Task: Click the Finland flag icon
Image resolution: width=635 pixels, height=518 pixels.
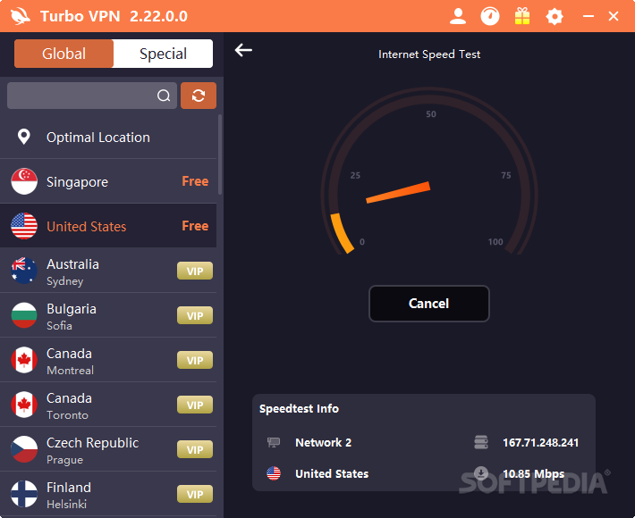Action: coord(24,494)
